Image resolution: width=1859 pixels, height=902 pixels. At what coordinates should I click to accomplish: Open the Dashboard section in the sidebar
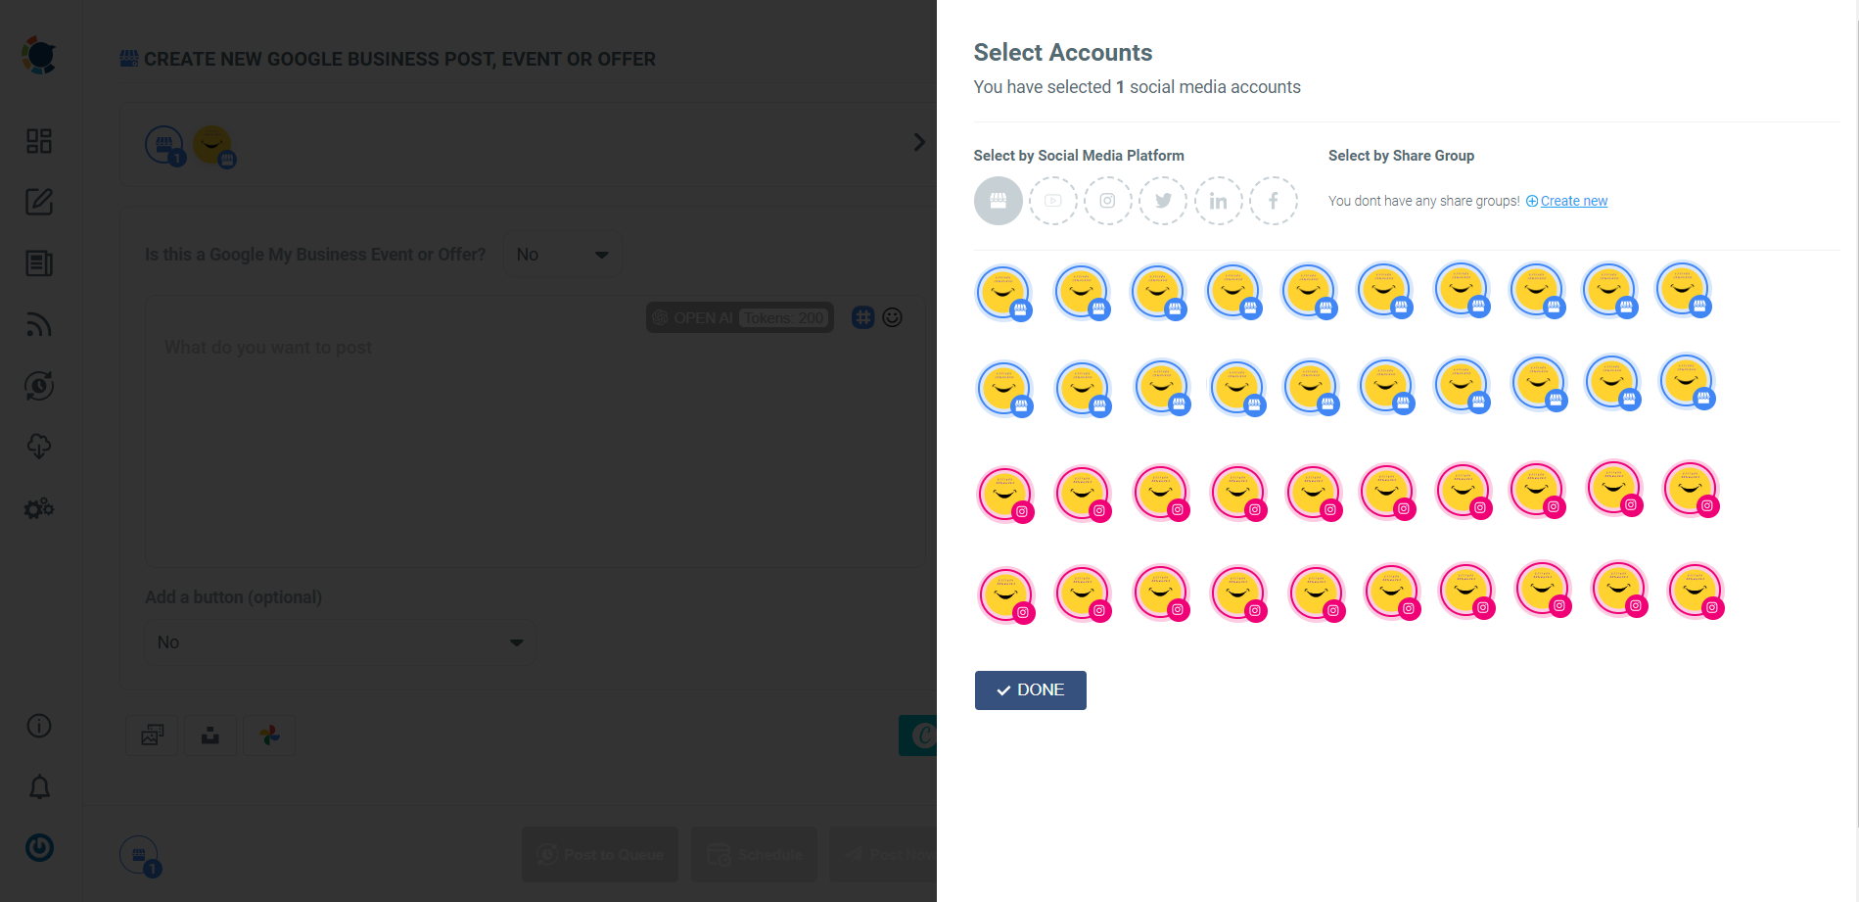coord(39,141)
